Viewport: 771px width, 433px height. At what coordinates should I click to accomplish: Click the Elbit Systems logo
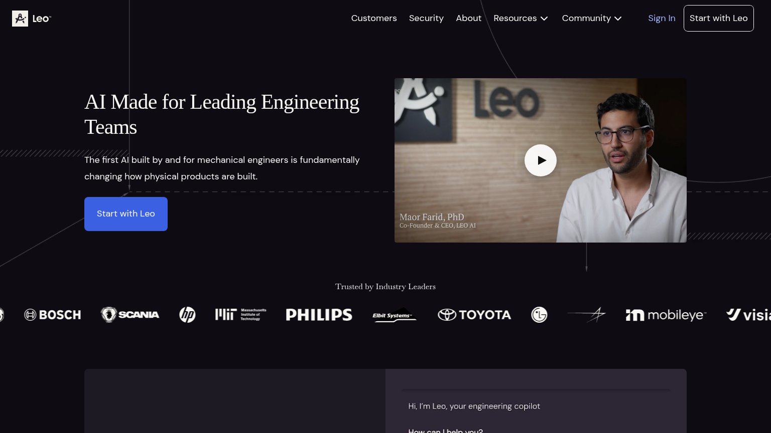tap(395, 315)
